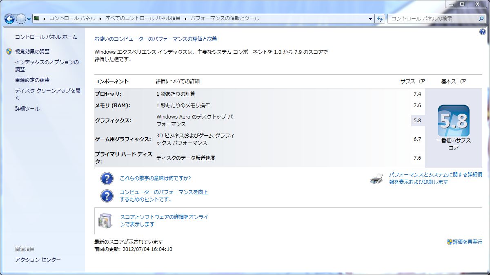Screen dimensions: 490x275
Task: Click the software box icon near スコアとソフトウェア
Action: coord(105,220)
